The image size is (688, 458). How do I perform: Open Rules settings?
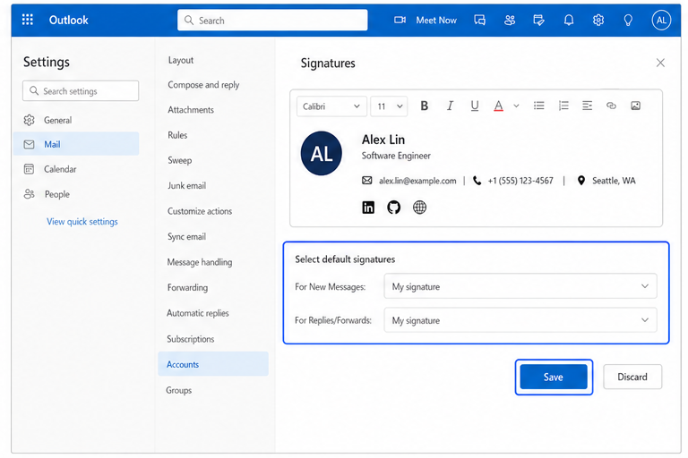[x=177, y=135]
